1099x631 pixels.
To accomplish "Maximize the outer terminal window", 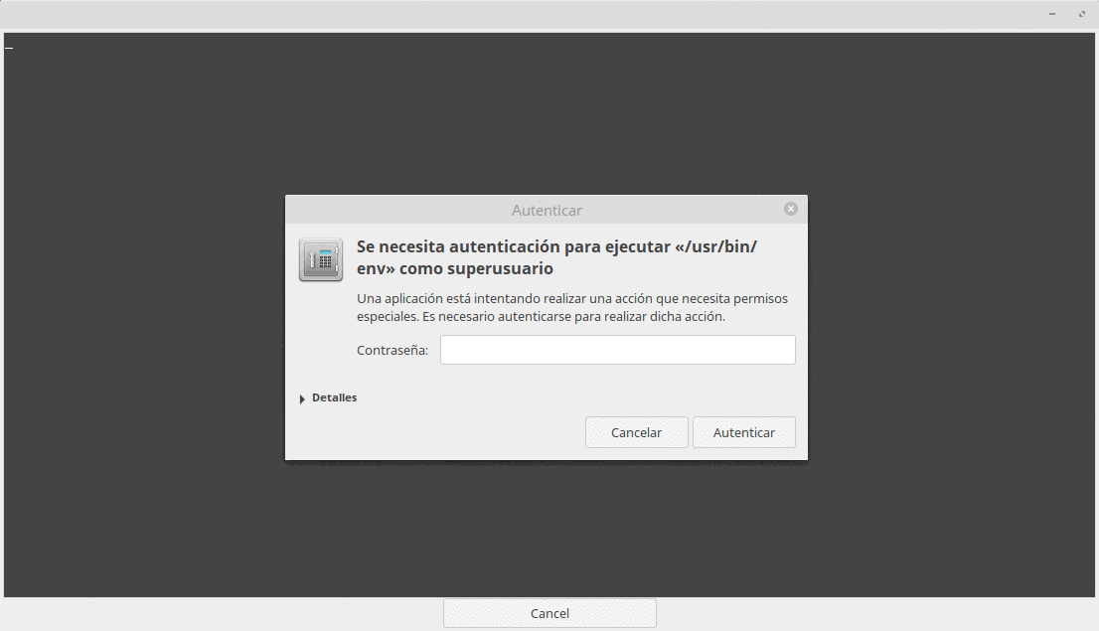I will (1081, 14).
